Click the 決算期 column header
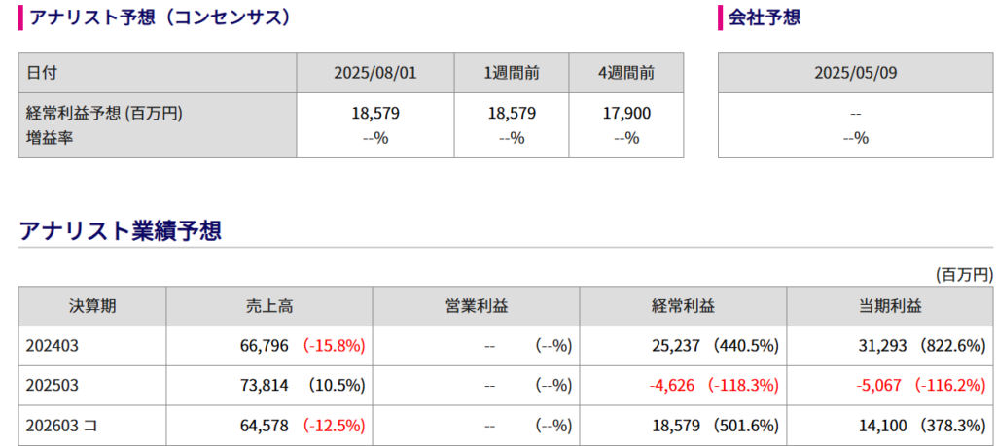The height and width of the screenshot is (446, 996). click(x=92, y=306)
